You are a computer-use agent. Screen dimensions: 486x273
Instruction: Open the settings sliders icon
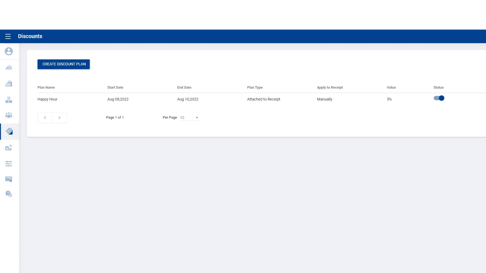(9, 164)
